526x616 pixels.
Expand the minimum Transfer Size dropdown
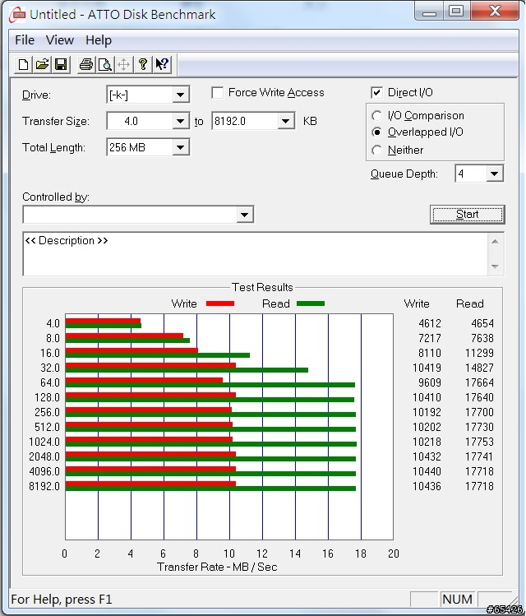[180, 121]
